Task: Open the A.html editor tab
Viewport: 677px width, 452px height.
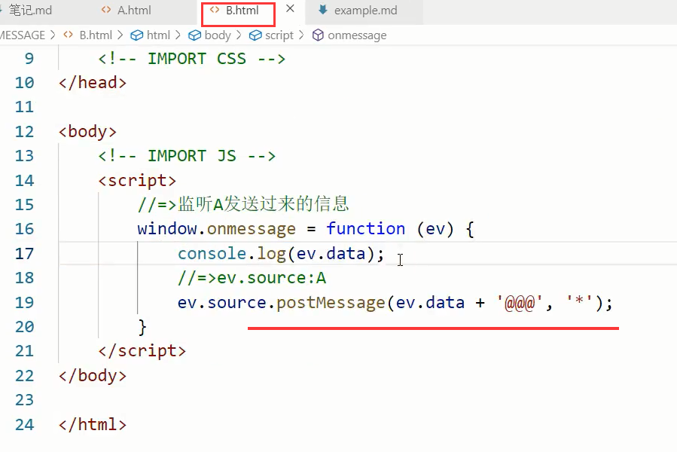Action: [134, 11]
